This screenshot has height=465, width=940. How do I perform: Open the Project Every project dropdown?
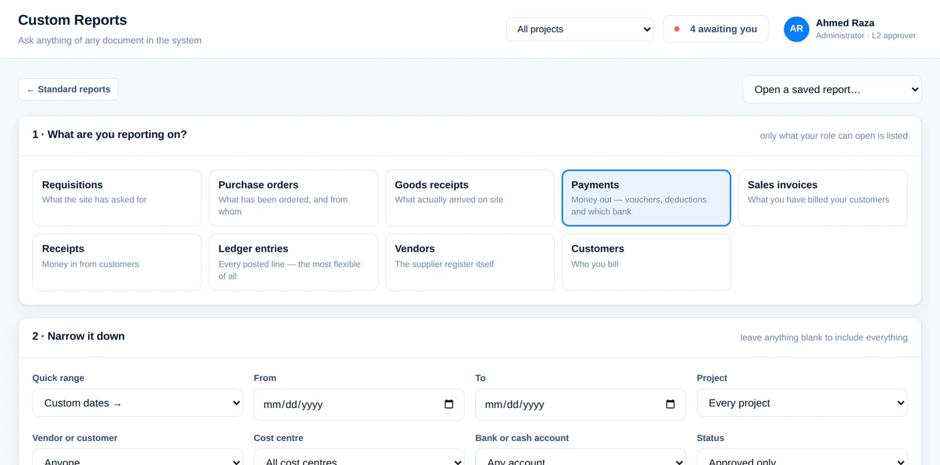[x=802, y=403]
